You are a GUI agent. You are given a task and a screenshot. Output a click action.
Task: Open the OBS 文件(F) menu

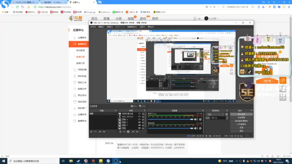coord(93,27)
